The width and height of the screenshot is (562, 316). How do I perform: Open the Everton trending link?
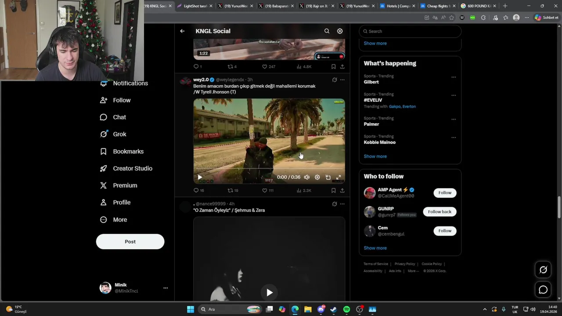pos(409,107)
